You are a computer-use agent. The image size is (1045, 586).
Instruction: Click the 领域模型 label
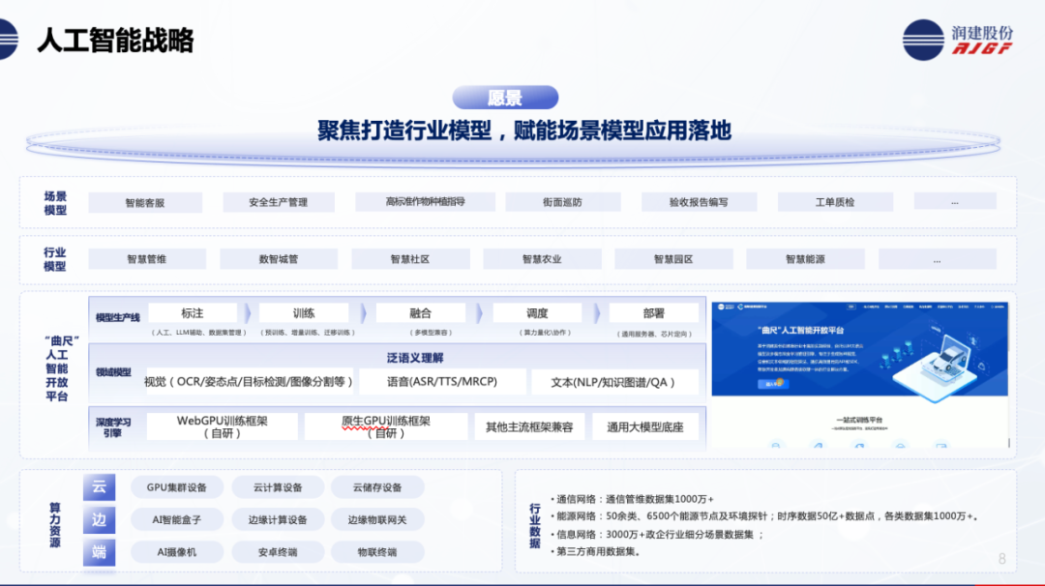tap(113, 373)
